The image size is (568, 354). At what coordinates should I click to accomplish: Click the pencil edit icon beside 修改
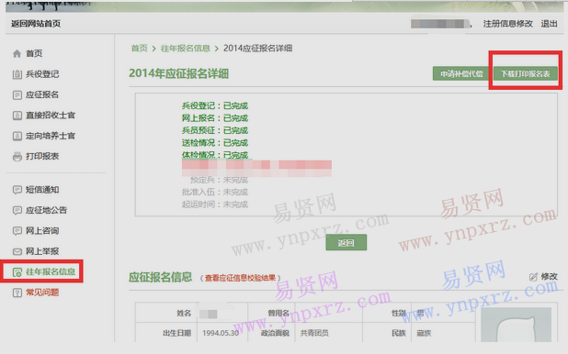(x=533, y=277)
